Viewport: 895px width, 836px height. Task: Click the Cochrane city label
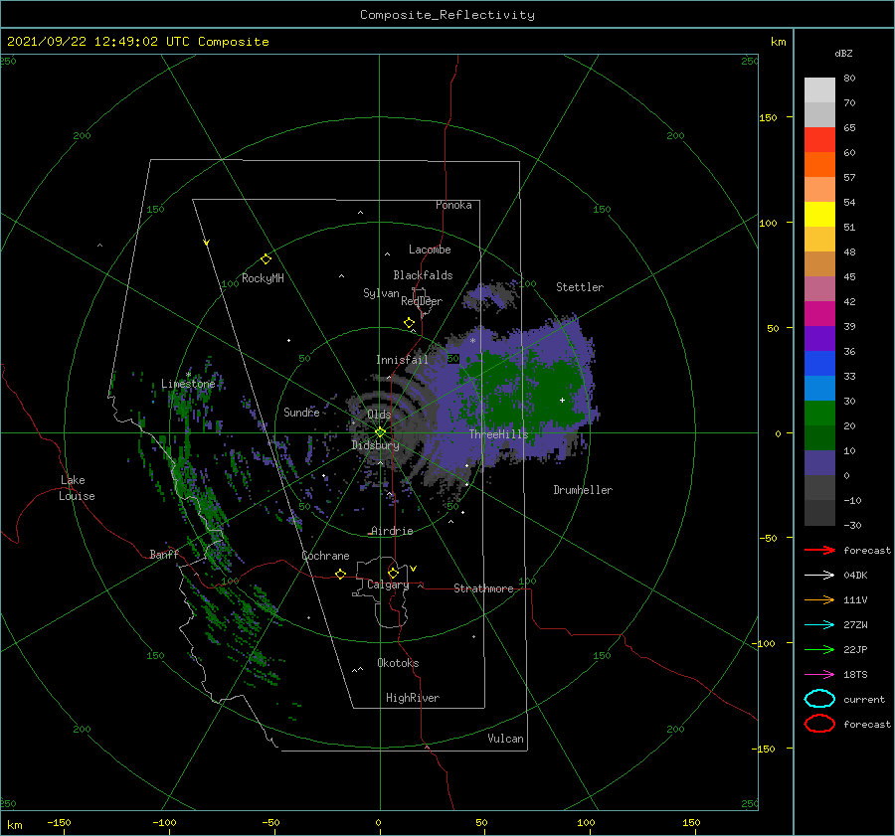coord(325,556)
